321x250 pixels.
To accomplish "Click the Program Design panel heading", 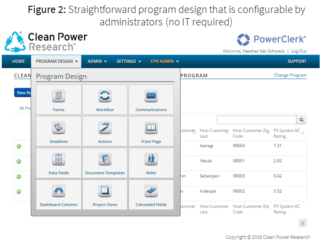I will [62, 76].
